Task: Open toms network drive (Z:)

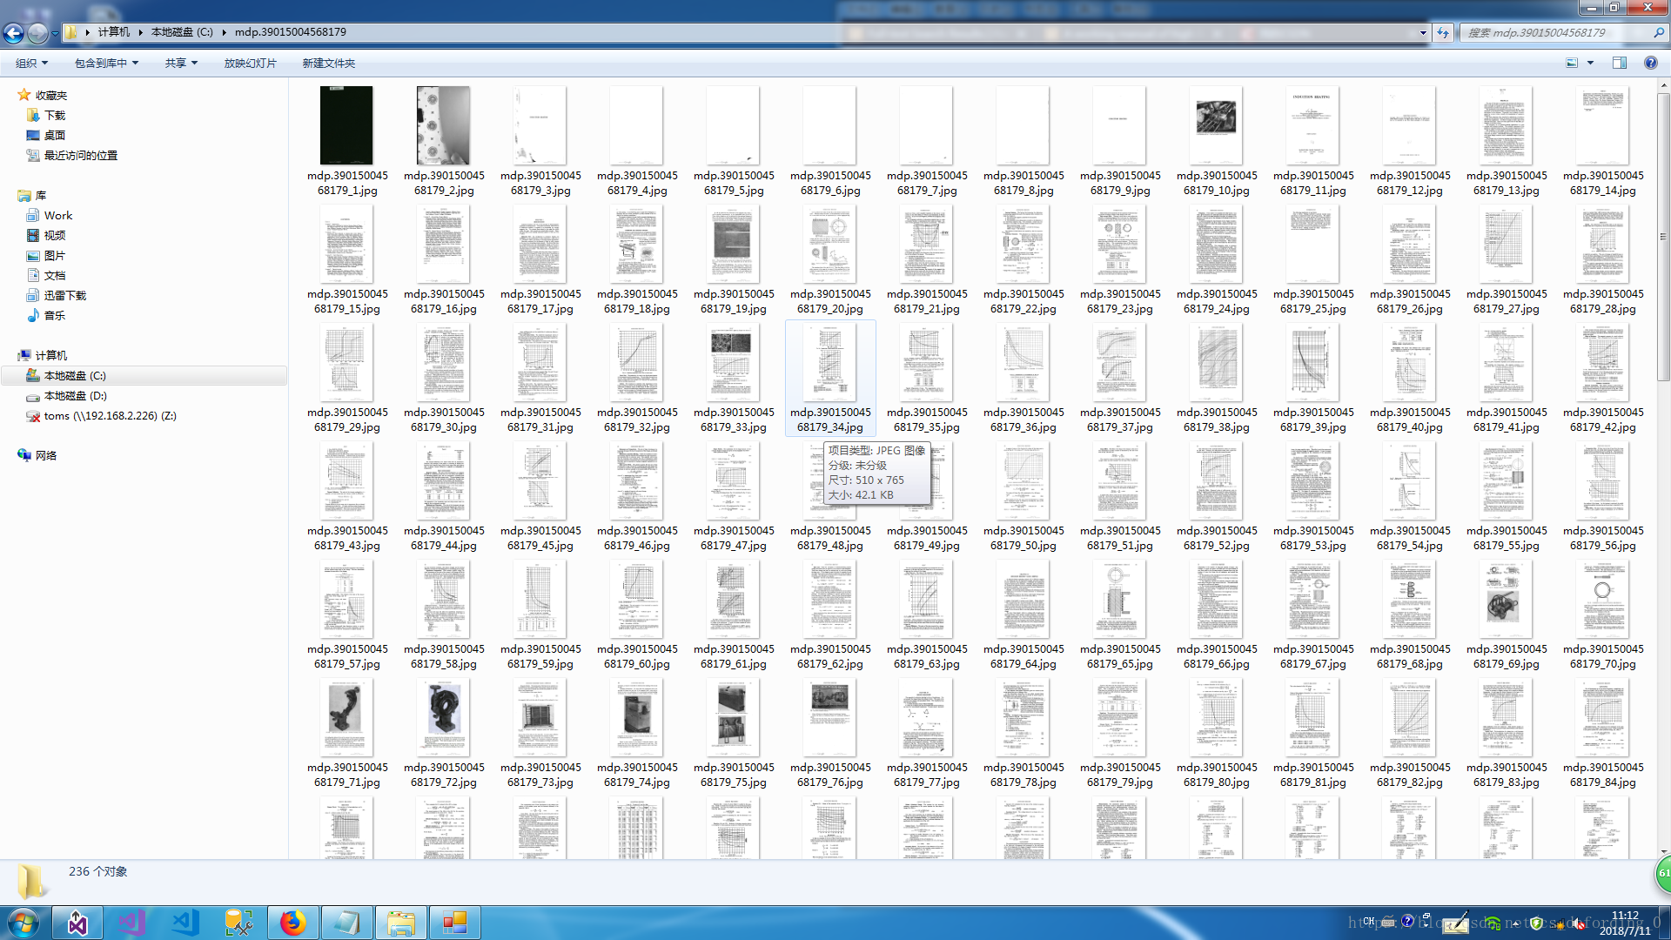Action: coord(109,415)
